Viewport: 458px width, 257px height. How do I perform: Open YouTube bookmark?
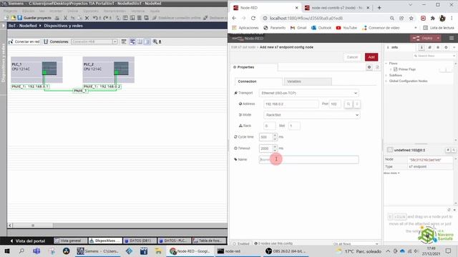[x=346, y=28]
